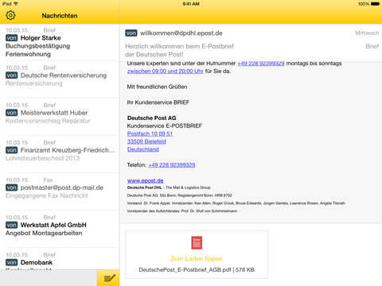Tap 'Angebot Montagearbeiten' subject line
The image size is (382, 286).
pyautogui.click(x=44, y=233)
